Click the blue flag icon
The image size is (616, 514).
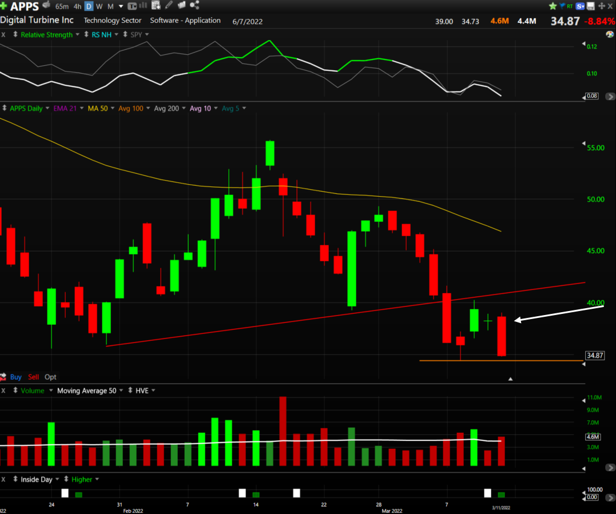[x=562, y=6]
